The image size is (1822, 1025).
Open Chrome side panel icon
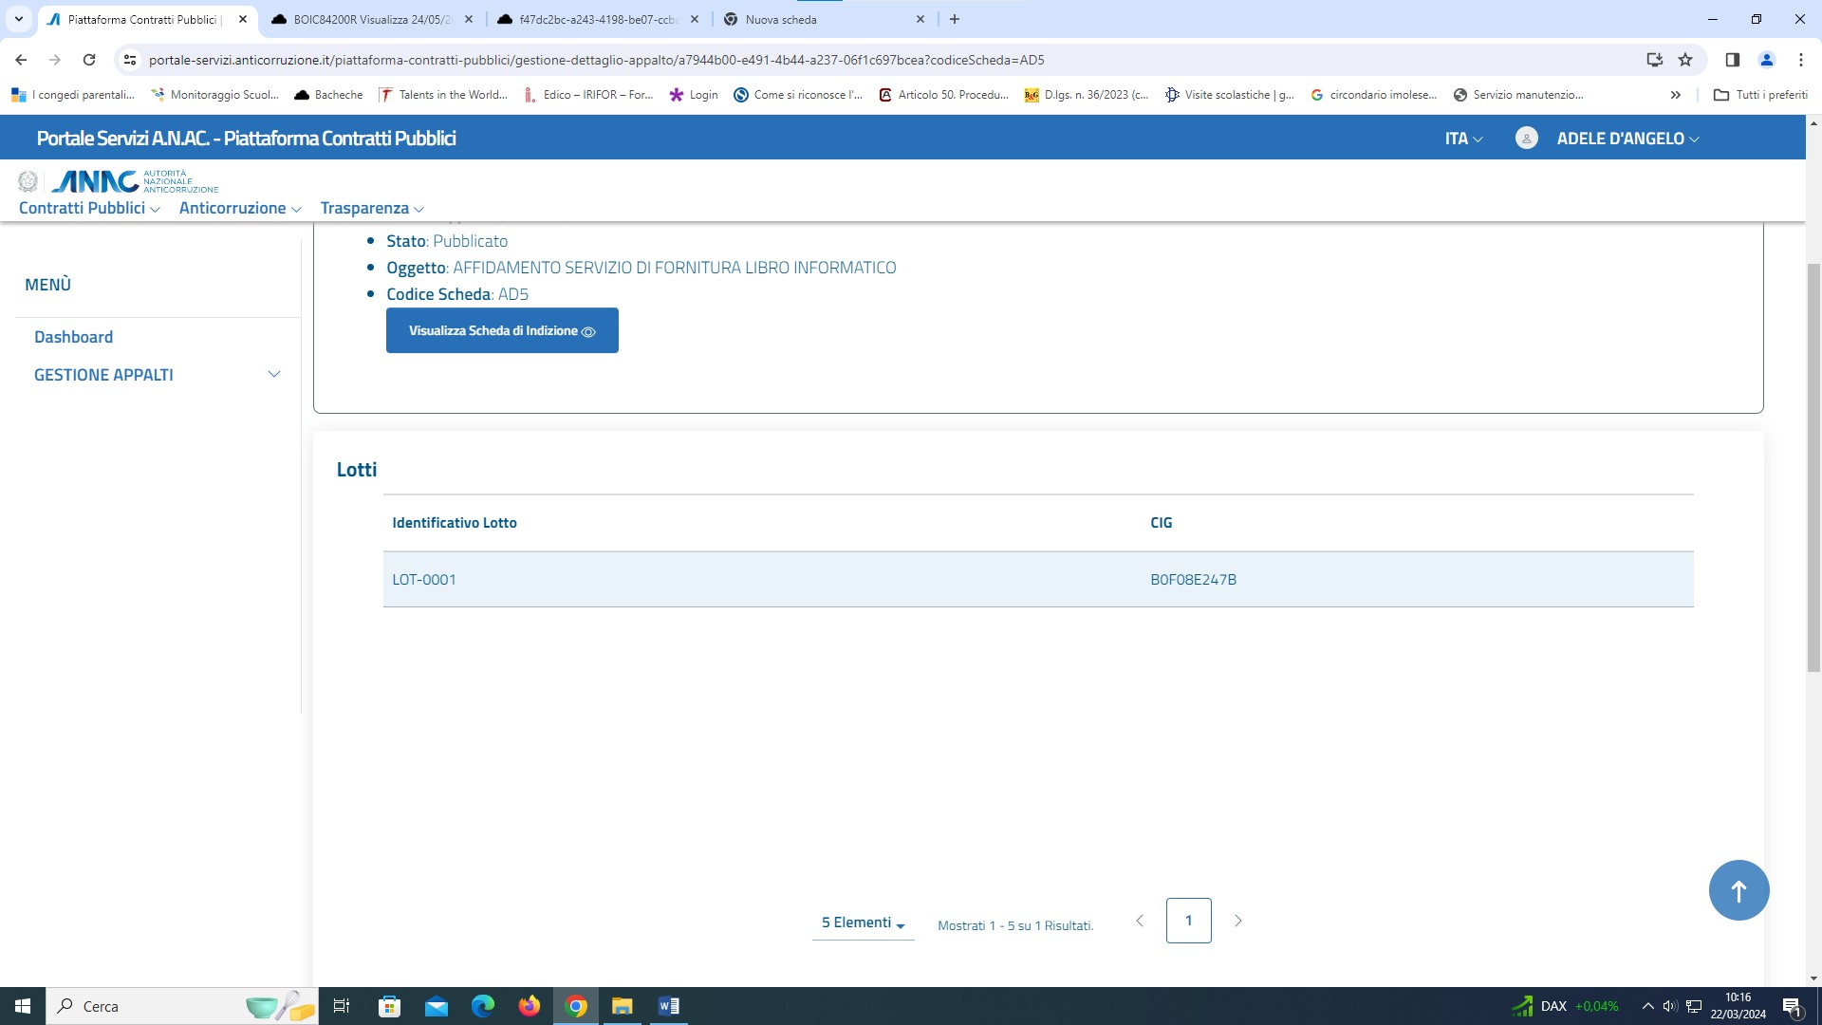1732,60
